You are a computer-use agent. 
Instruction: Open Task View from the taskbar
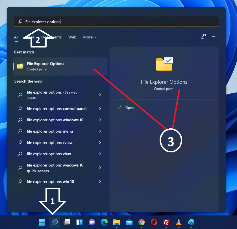[x=67, y=222]
